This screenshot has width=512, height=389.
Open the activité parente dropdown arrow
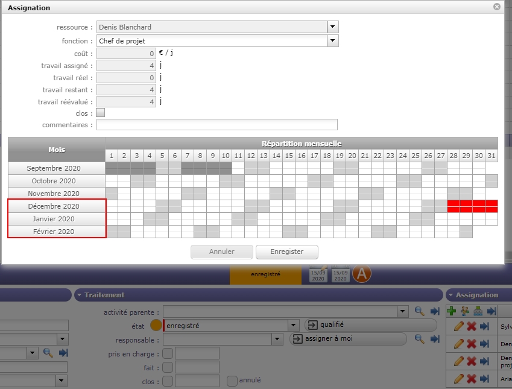(403, 312)
